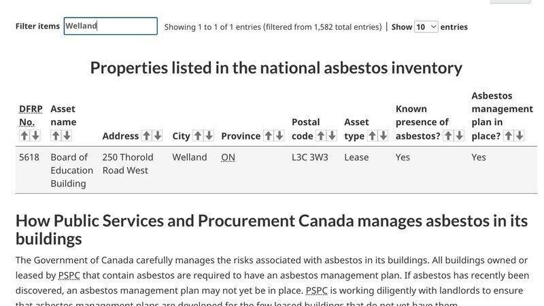Click the ON province abbreviation
Image resolution: width=544 pixels, height=306 pixels.
(x=228, y=158)
